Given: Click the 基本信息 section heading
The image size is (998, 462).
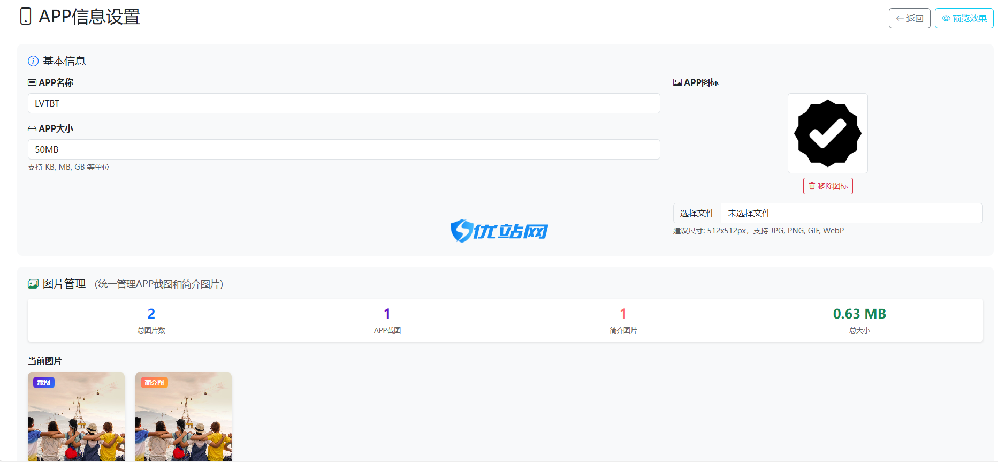Looking at the screenshot, I should click(64, 61).
